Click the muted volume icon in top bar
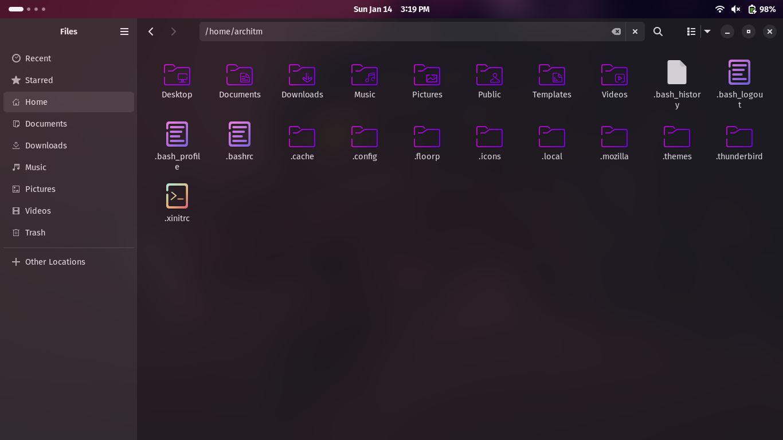Image resolution: width=783 pixels, height=440 pixels. point(736,9)
